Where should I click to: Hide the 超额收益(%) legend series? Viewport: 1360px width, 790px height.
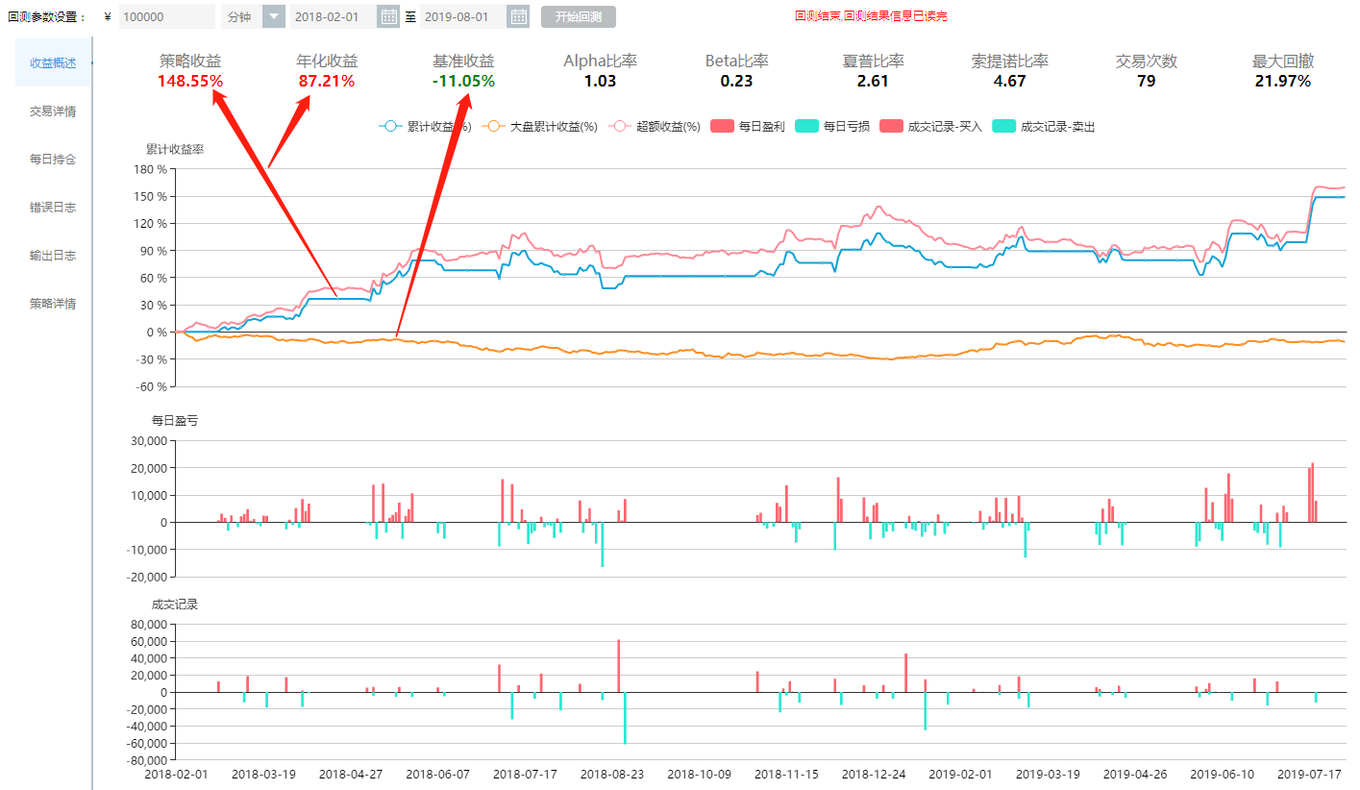click(657, 126)
